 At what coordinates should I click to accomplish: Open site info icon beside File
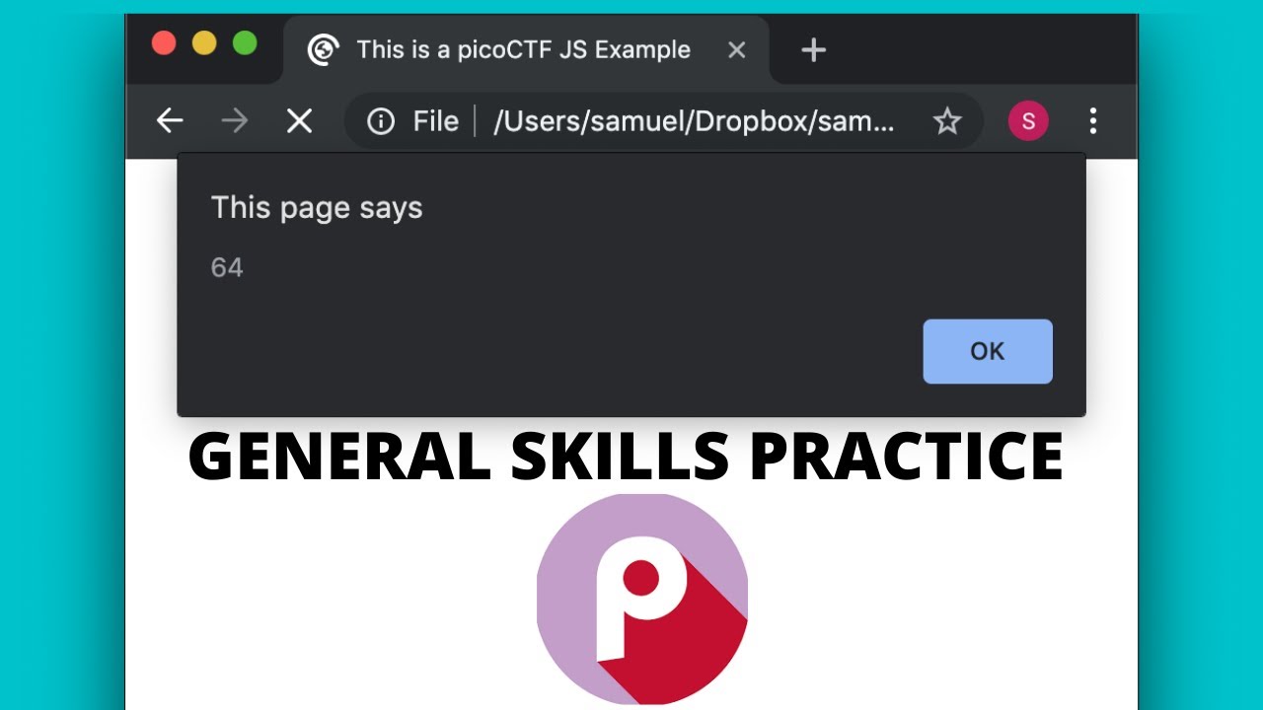point(381,121)
